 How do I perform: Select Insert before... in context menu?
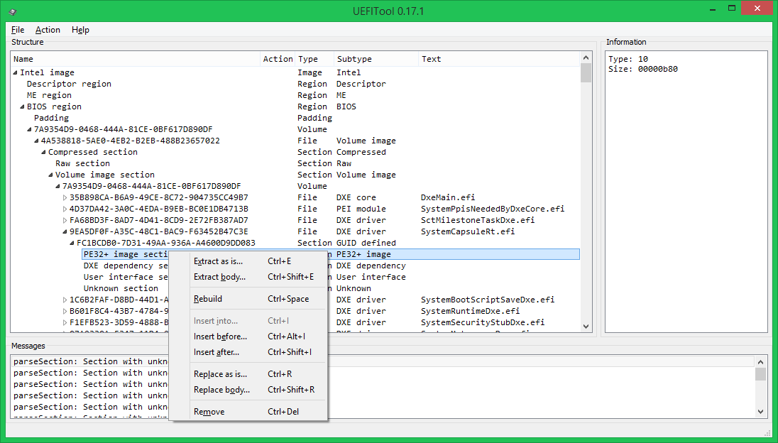(248, 337)
